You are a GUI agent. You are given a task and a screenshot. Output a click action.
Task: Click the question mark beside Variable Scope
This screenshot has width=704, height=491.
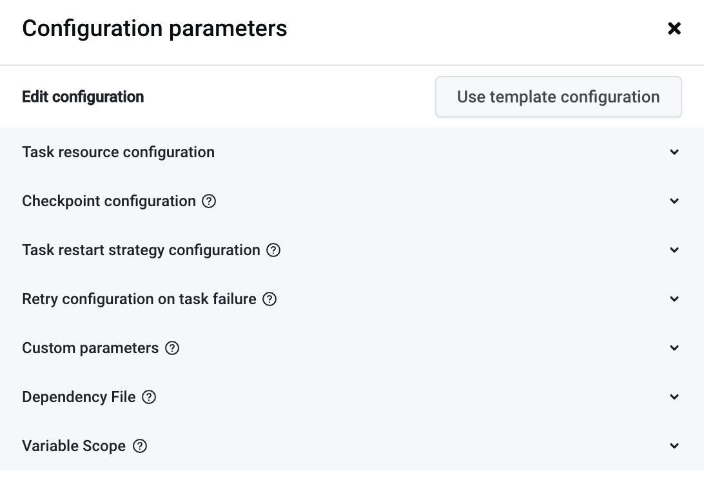coord(140,446)
